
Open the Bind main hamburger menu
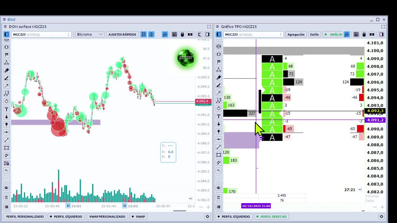click(x=4, y=20)
